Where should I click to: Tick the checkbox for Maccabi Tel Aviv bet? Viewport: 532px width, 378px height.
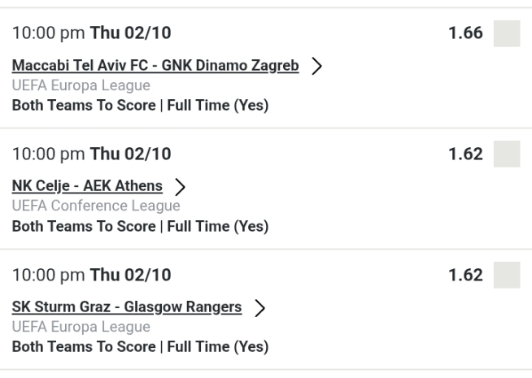click(507, 34)
